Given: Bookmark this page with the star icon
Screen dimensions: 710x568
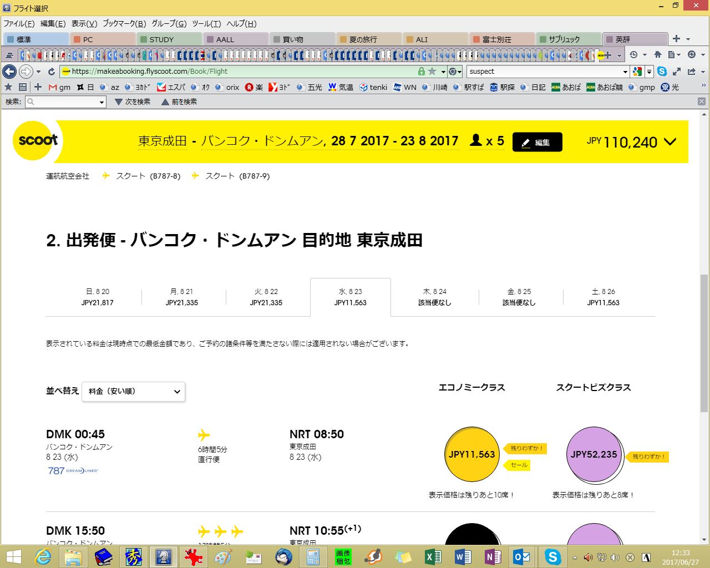Looking at the screenshot, I should point(432,72).
